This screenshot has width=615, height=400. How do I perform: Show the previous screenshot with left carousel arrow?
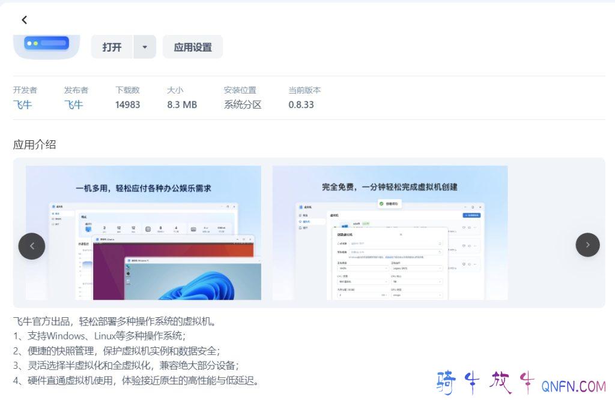(32, 246)
